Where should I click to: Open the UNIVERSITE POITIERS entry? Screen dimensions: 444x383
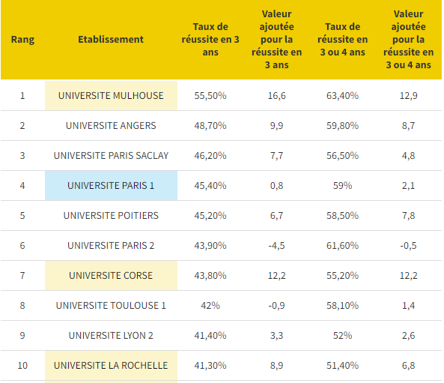(111, 215)
